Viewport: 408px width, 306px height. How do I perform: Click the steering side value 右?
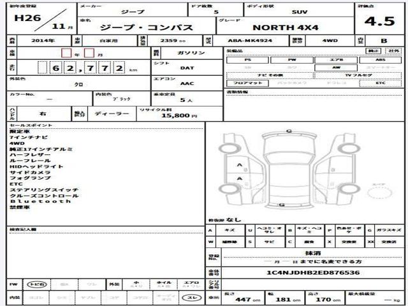point(43,113)
